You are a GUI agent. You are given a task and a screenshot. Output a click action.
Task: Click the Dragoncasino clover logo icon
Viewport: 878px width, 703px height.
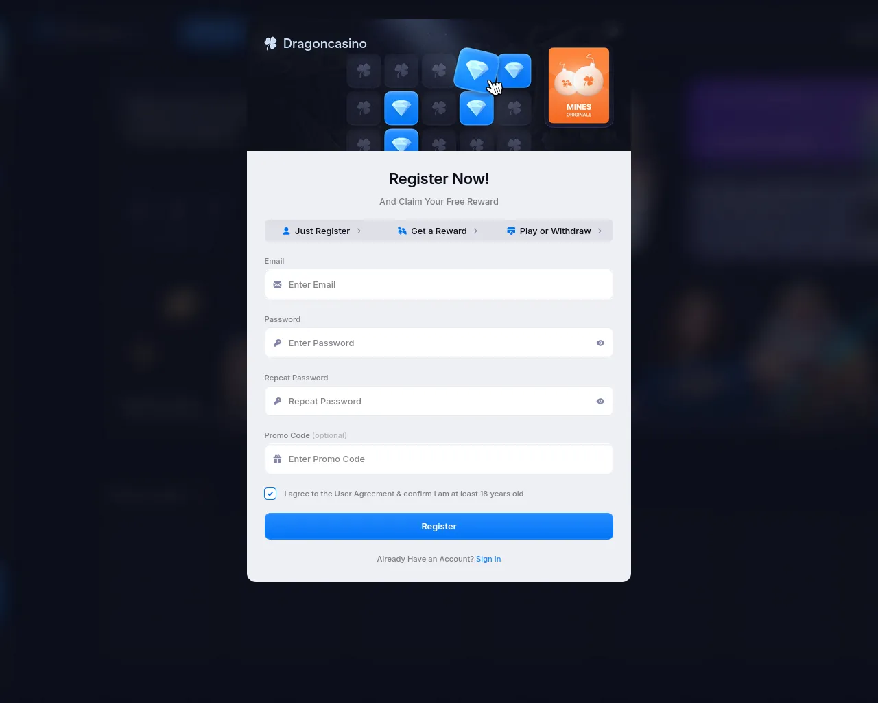(271, 44)
